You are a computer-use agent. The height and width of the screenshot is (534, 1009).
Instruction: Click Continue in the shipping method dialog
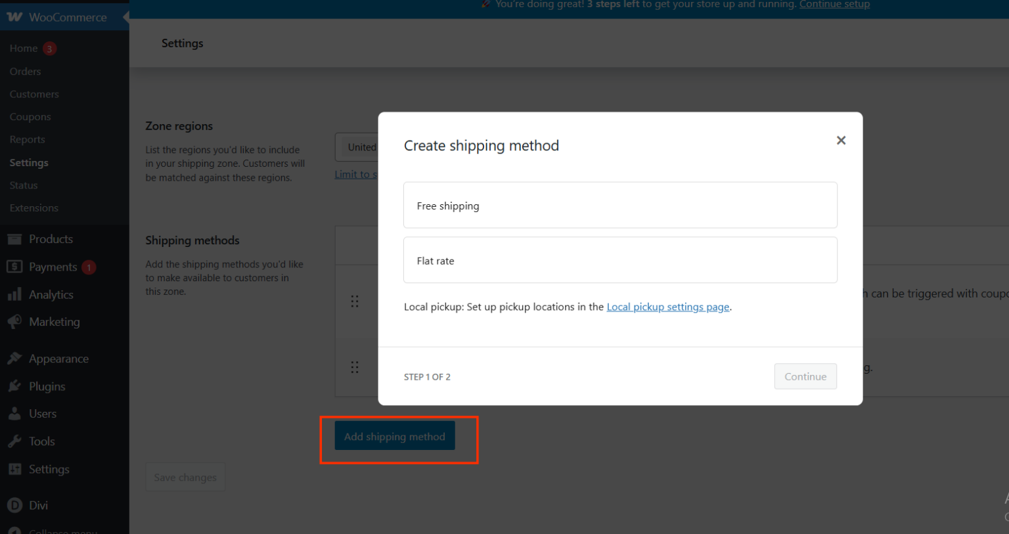(805, 376)
